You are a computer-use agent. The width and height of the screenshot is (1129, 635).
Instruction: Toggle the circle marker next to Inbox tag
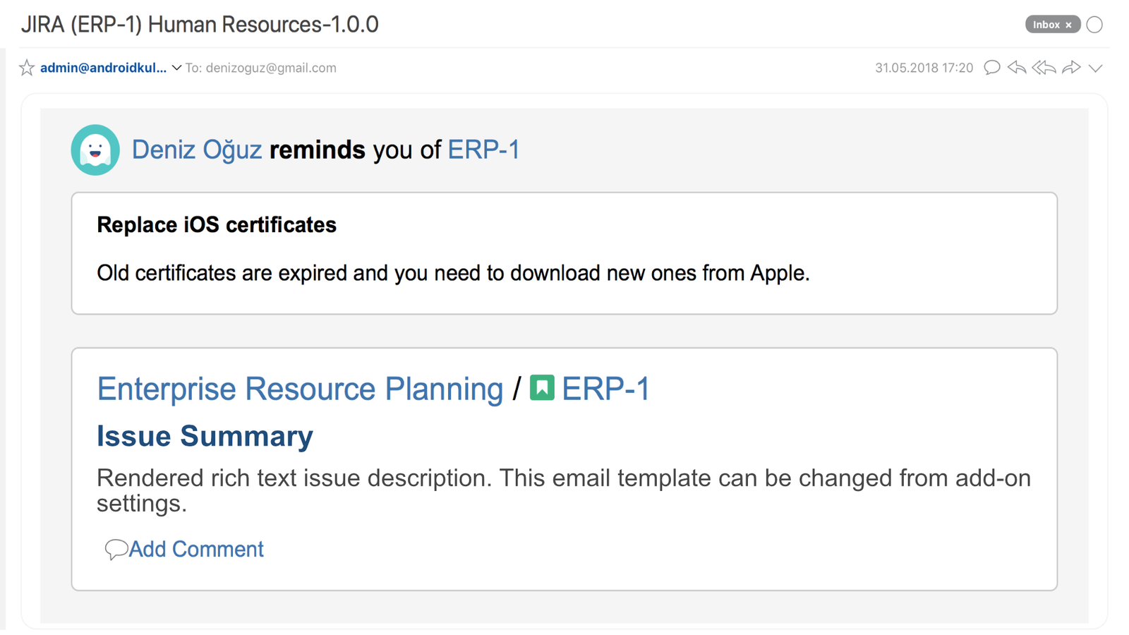coord(1094,25)
